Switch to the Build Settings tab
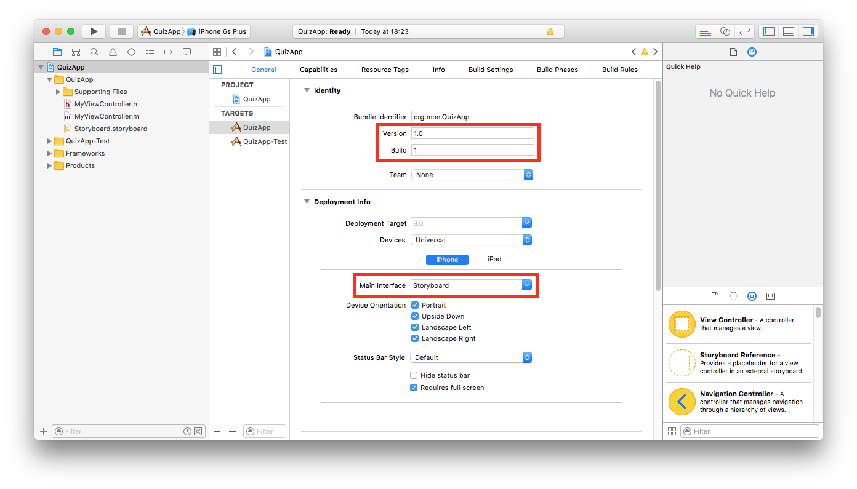Screen dimensions: 857x489 pos(491,70)
